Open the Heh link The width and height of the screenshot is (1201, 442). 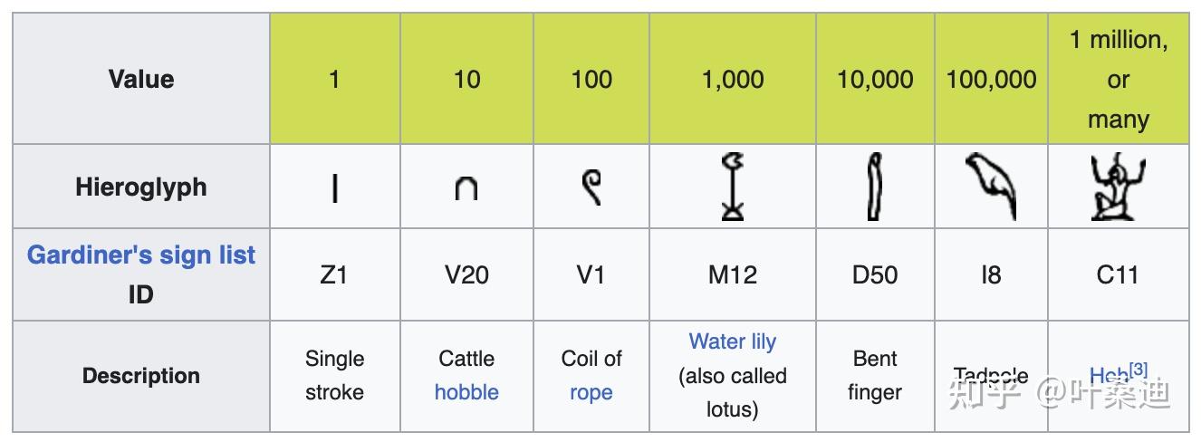(x=1108, y=377)
